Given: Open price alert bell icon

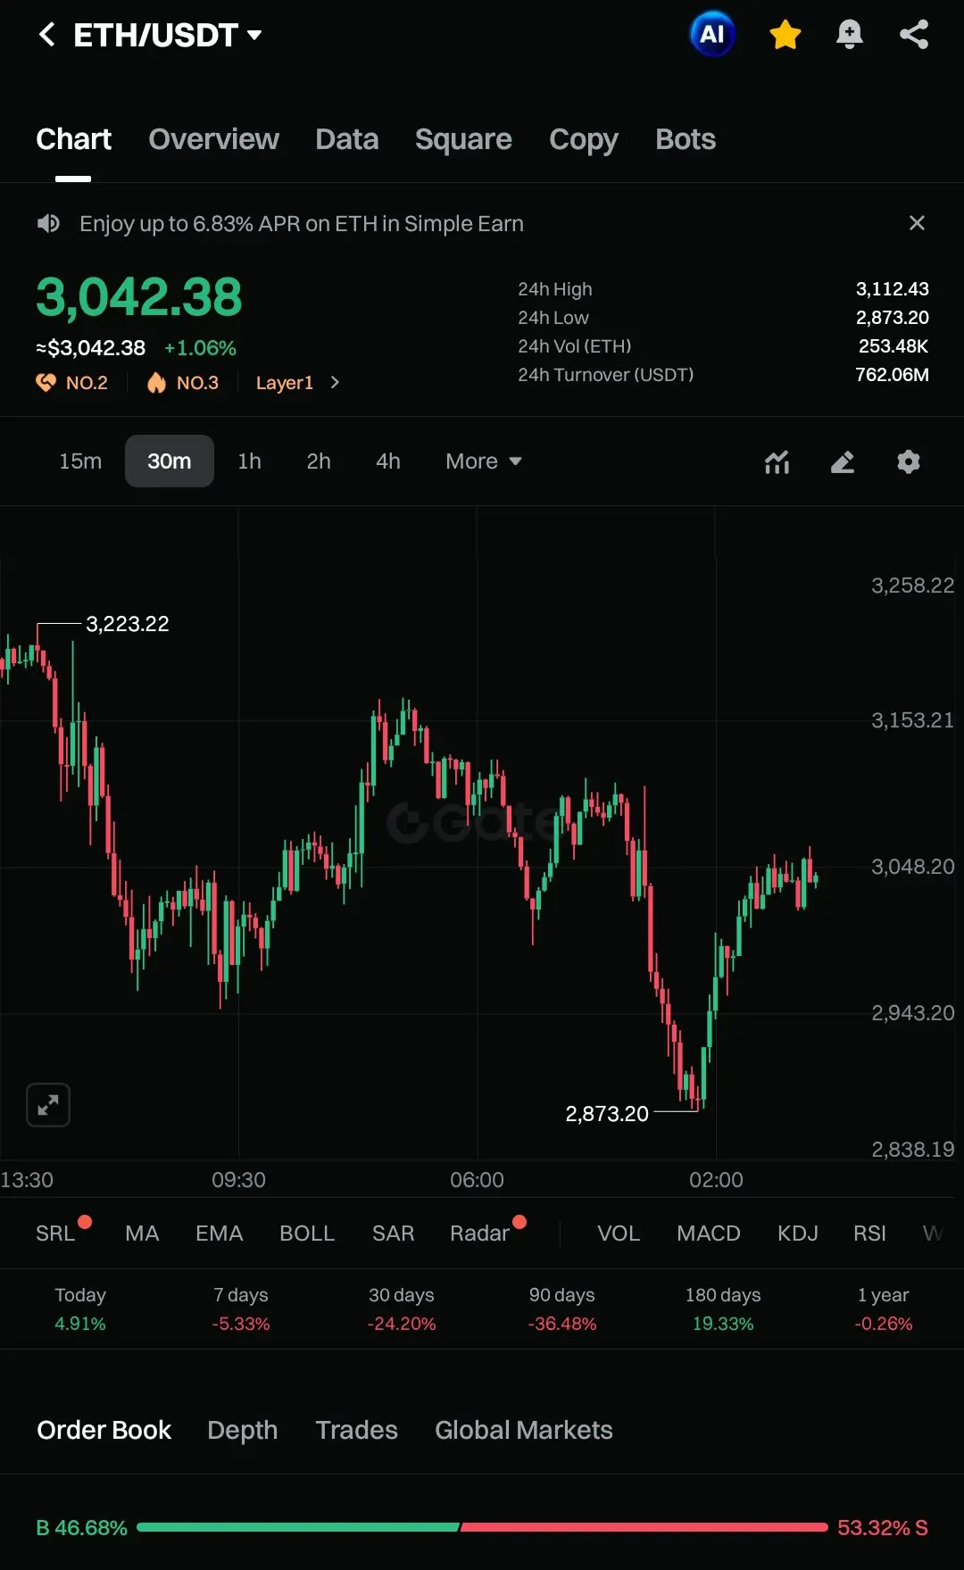Looking at the screenshot, I should point(849,35).
